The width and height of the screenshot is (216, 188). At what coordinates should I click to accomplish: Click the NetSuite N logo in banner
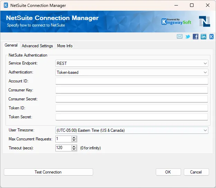(x=204, y=21)
